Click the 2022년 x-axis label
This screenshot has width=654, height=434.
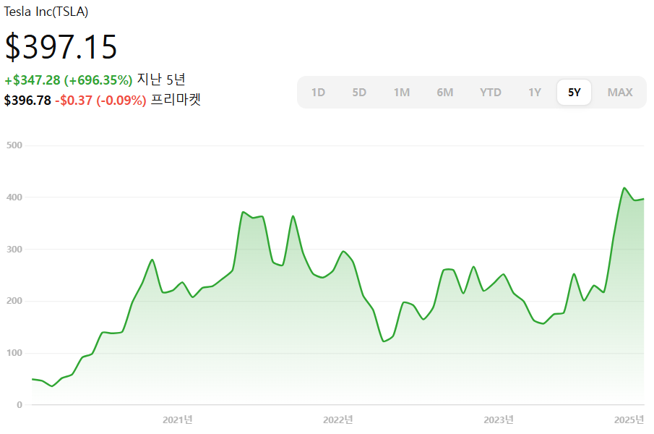click(x=338, y=420)
